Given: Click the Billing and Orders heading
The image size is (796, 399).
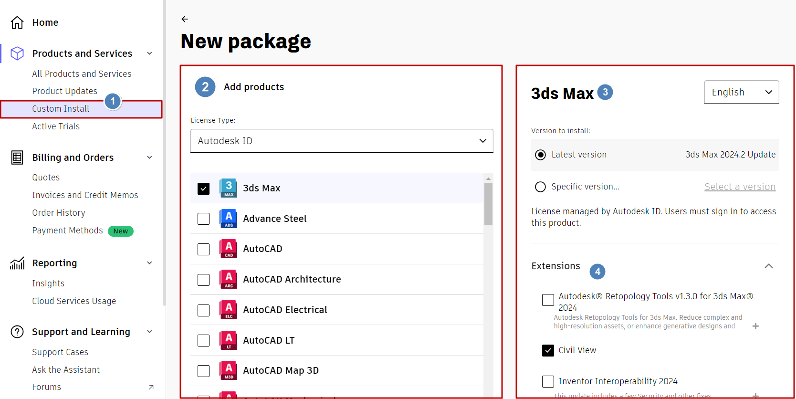Looking at the screenshot, I should 73,157.
